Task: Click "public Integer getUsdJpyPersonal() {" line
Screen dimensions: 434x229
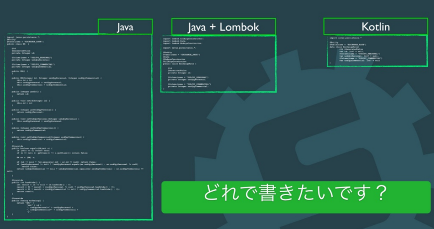Action: 34,110
